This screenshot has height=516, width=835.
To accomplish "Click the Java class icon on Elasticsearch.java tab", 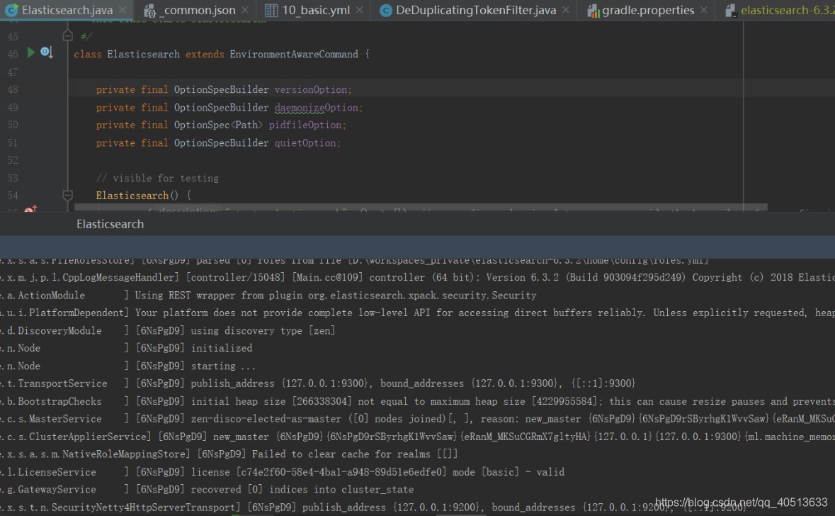I will click(x=12, y=10).
